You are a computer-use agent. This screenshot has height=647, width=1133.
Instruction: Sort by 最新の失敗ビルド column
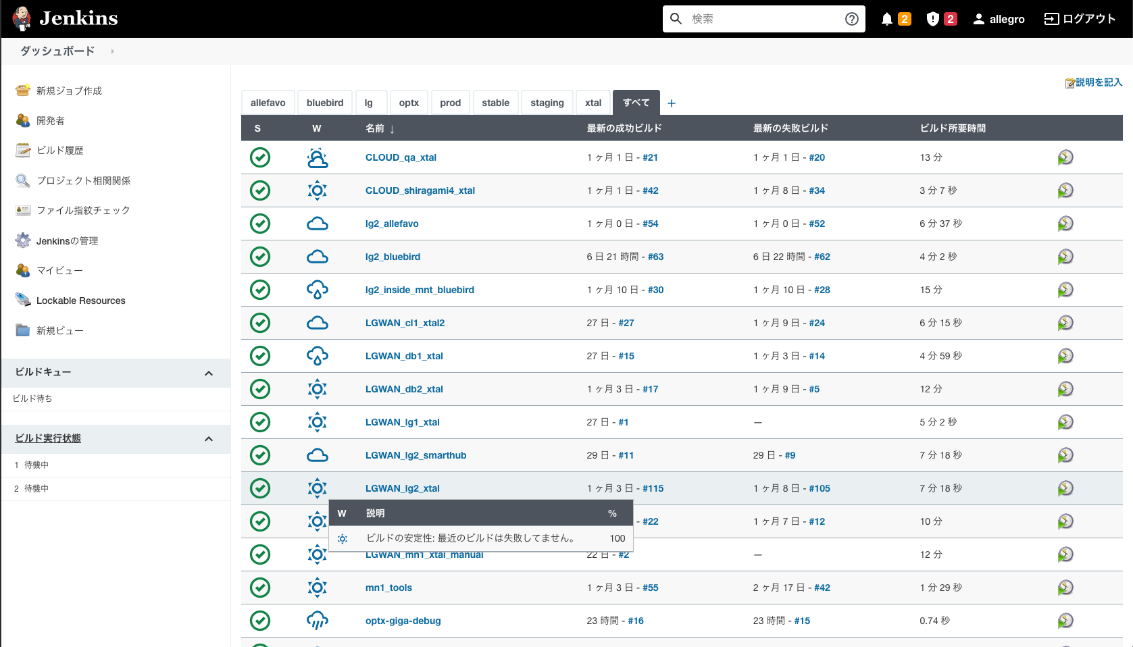click(x=790, y=128)
